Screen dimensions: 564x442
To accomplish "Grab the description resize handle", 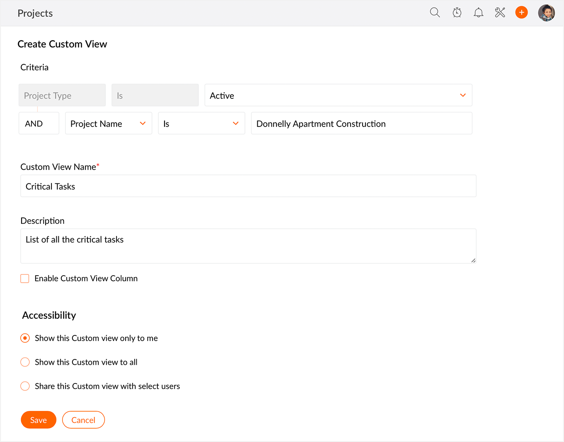I will click(x=473, y=260).
